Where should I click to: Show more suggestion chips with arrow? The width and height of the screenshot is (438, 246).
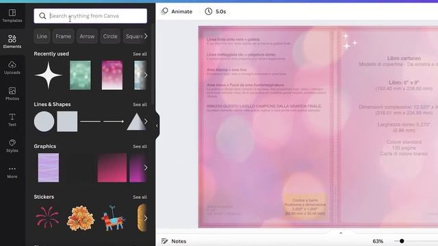(x=146, y=36)
